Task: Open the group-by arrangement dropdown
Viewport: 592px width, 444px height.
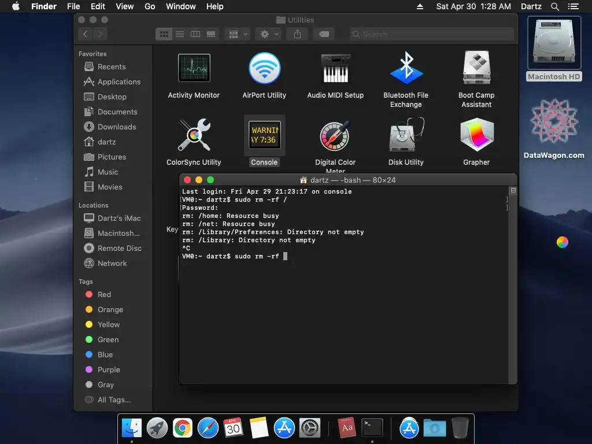Action: (x=238, y=34)
